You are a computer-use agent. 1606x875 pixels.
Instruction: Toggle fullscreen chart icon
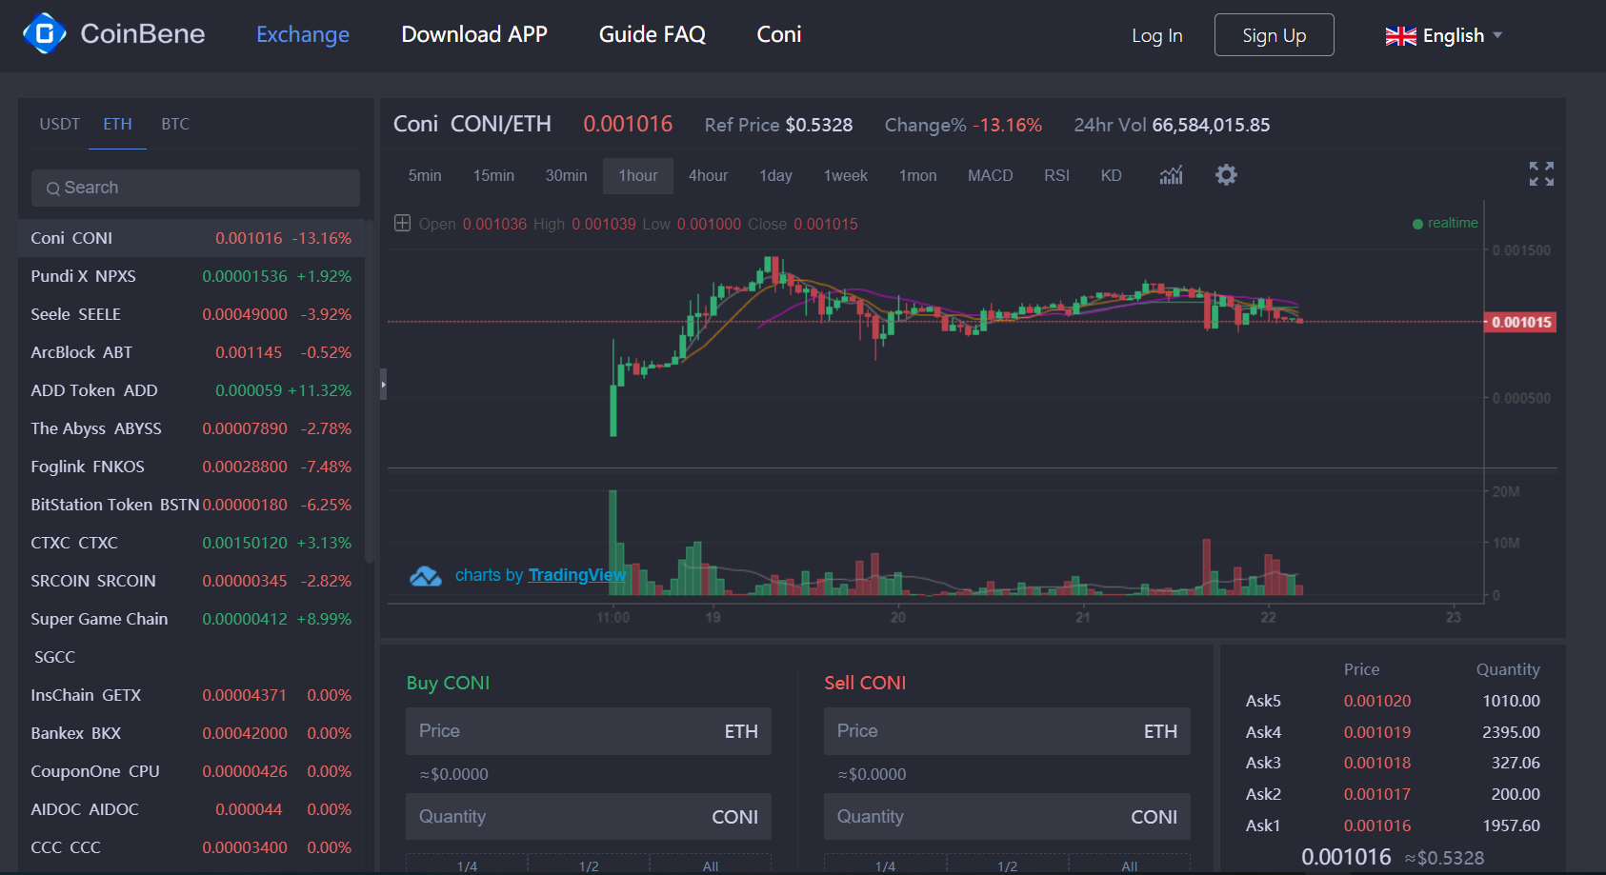[x=1541, y=173]
